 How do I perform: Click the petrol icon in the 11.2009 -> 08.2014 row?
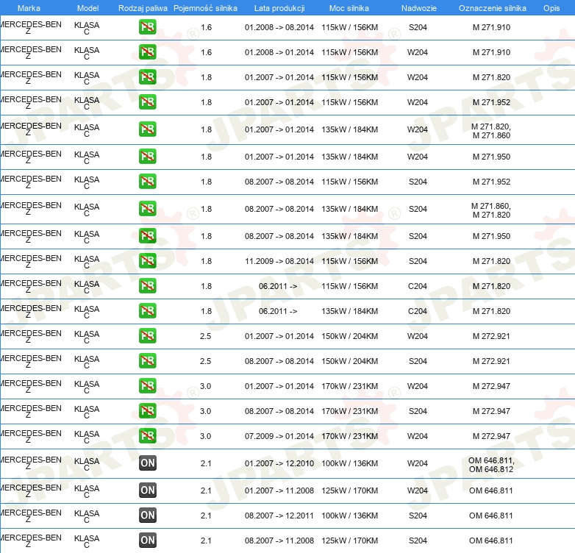pos(147,261)
